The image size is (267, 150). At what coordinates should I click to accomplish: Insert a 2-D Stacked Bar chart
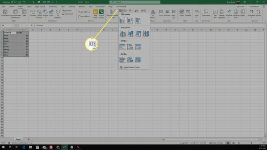130,47
